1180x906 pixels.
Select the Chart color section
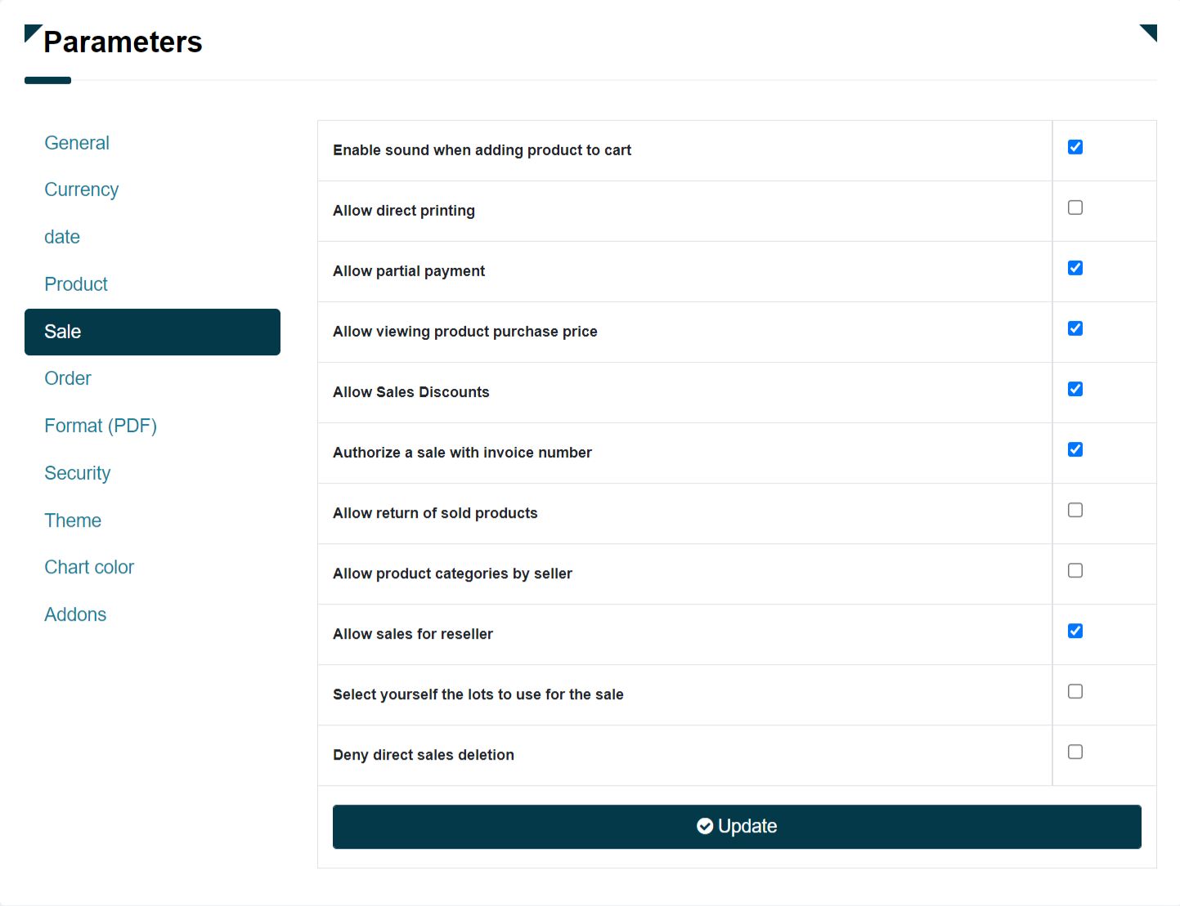point(89,567)
